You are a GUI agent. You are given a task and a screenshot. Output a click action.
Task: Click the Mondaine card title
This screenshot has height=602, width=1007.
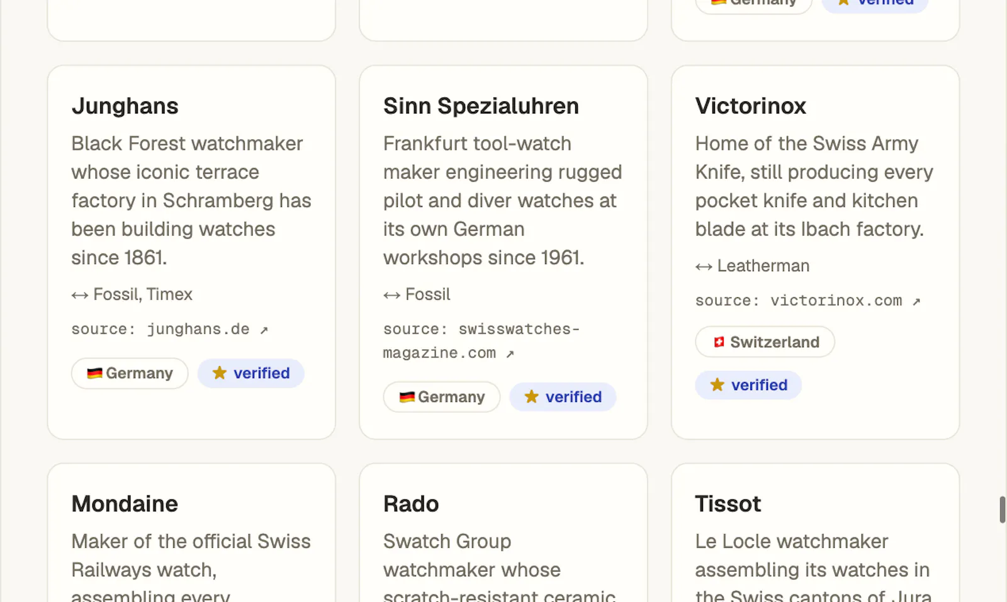click(125, 504)
